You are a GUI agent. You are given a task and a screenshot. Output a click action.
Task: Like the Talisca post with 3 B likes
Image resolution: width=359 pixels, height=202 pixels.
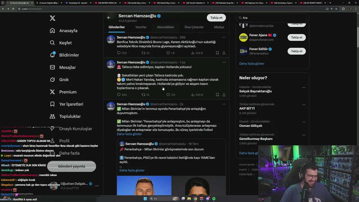[171, 95]
